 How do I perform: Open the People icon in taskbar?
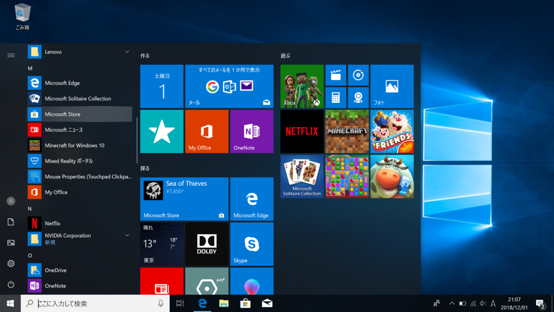[437, 303]
